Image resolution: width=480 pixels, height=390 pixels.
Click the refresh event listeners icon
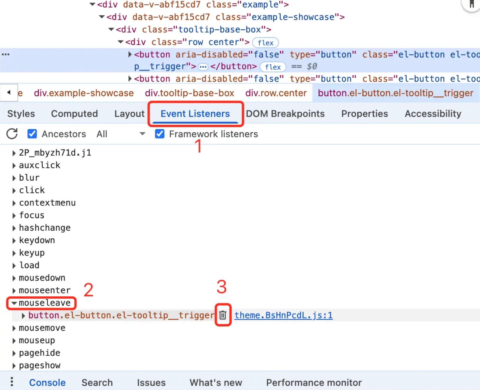[12, 134]
